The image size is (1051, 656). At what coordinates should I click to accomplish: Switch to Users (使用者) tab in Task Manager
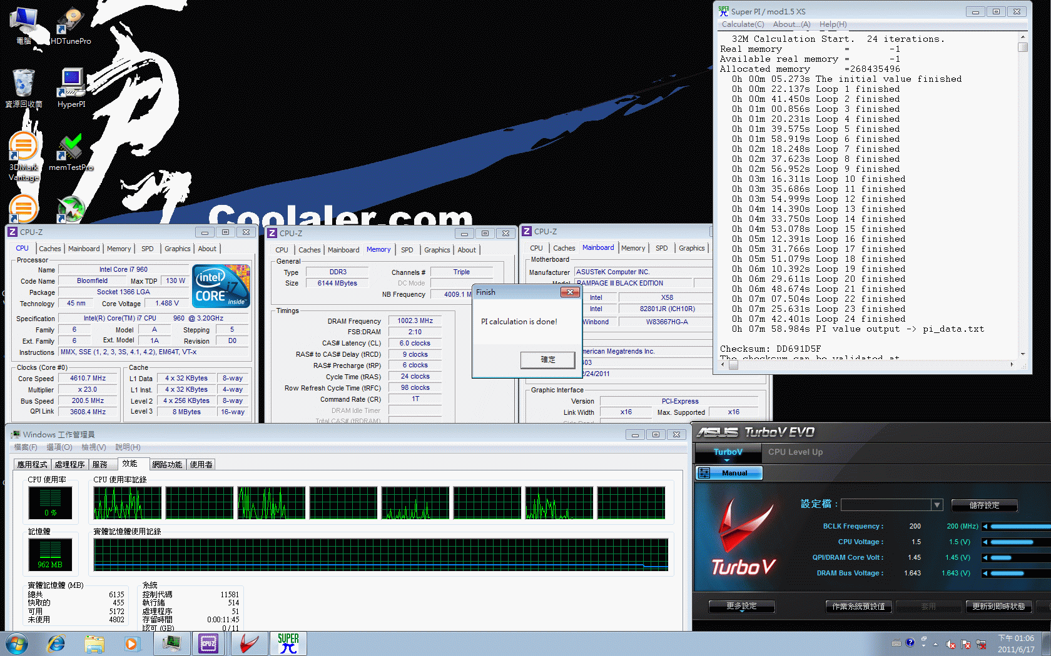pyautogui.click(x=201, y=464)
